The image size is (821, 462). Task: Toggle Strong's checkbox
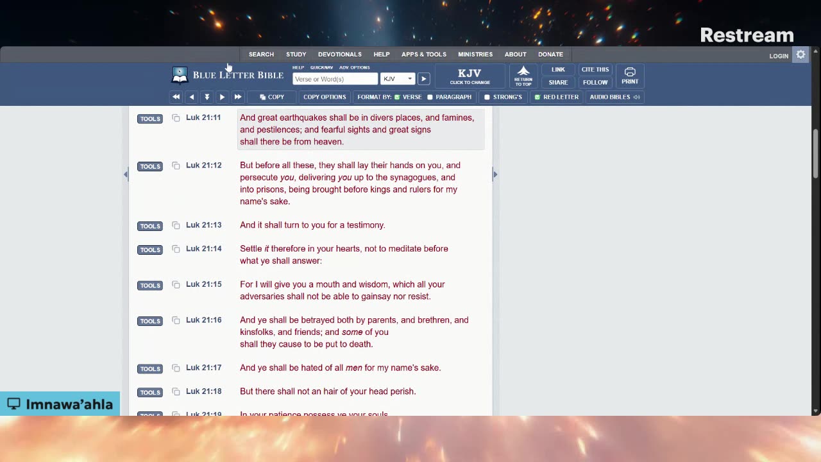[487, 97]
